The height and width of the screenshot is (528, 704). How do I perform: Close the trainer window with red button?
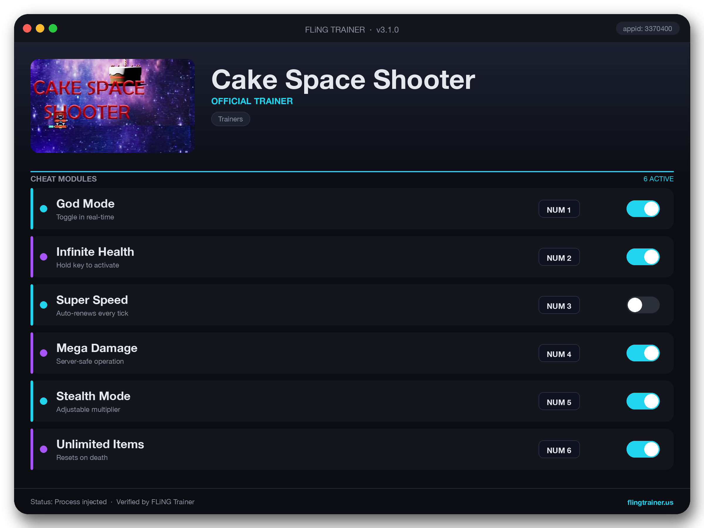27,28
